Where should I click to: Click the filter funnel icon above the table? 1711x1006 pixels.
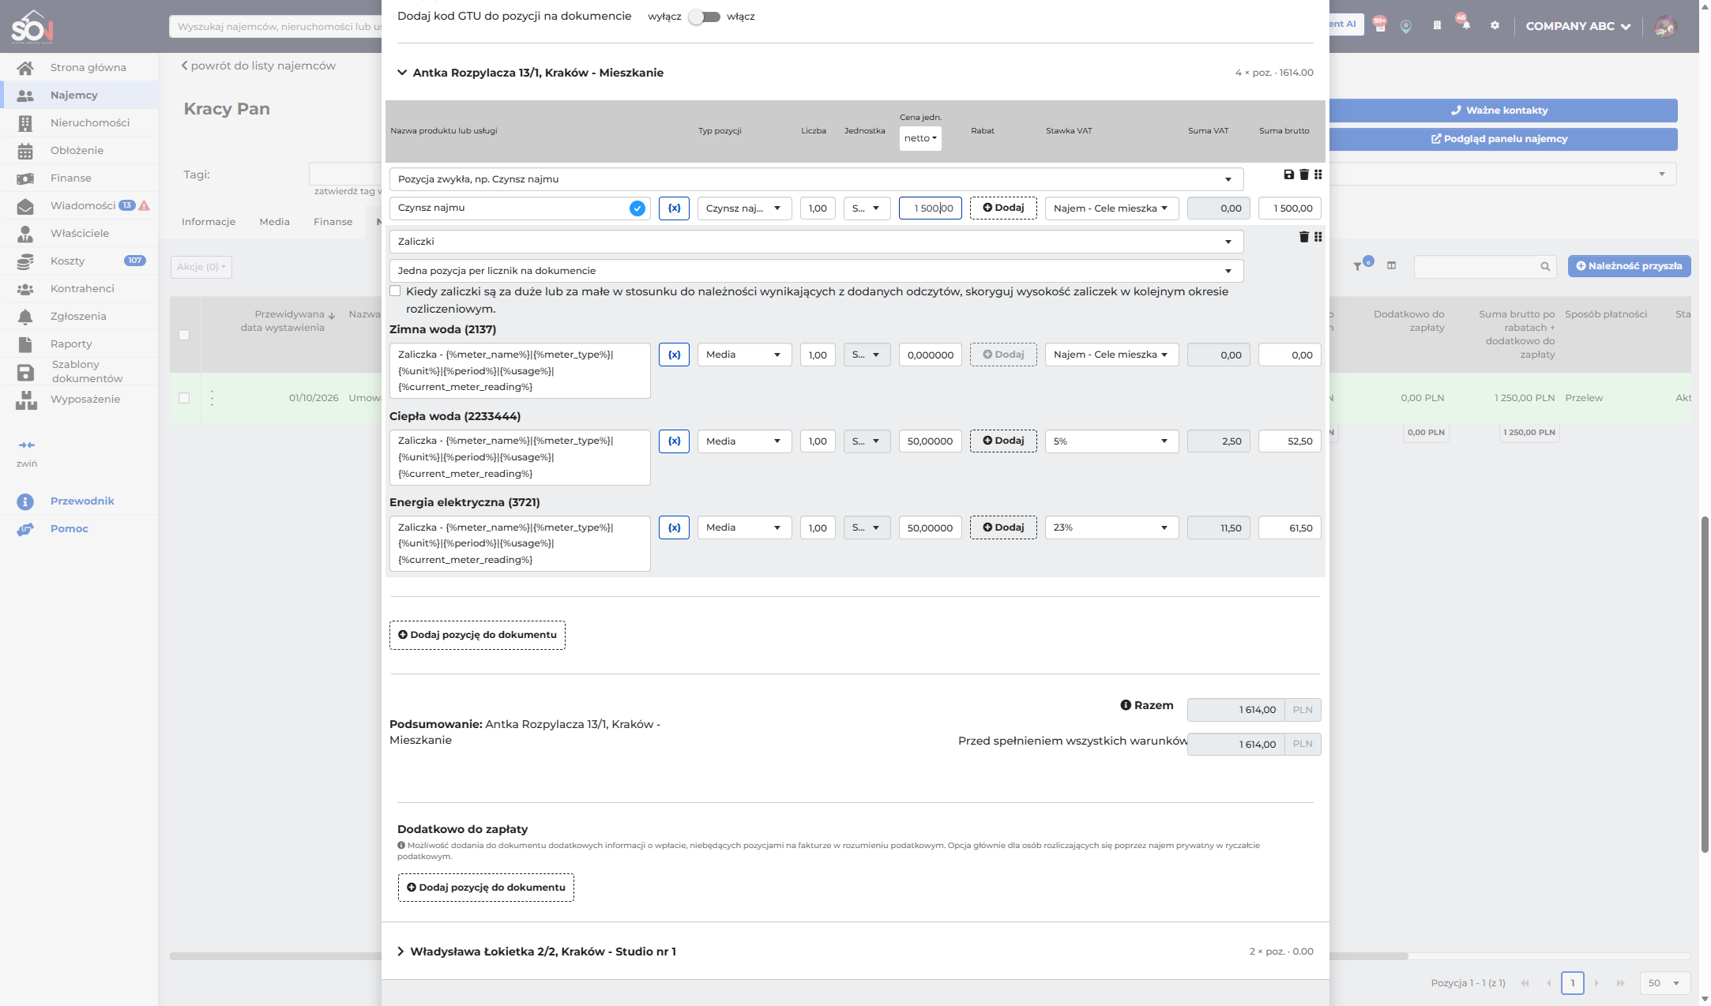(x=1358, y=267)
